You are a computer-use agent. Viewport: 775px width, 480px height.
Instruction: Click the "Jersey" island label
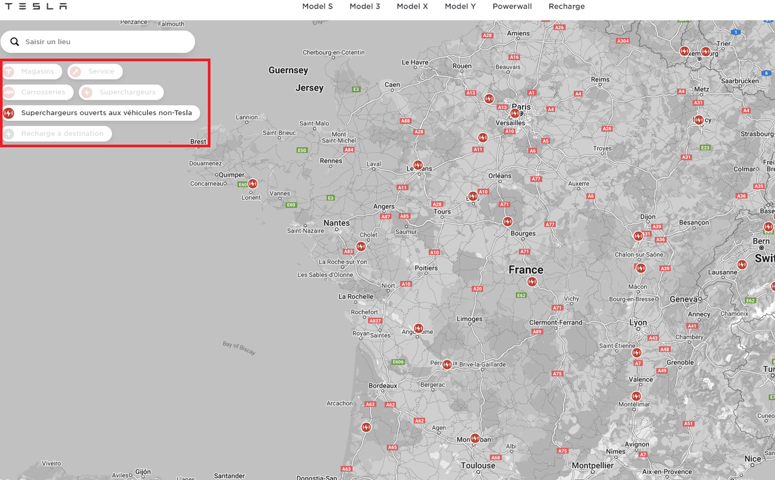pyautogui.click(x=309, y=88)
